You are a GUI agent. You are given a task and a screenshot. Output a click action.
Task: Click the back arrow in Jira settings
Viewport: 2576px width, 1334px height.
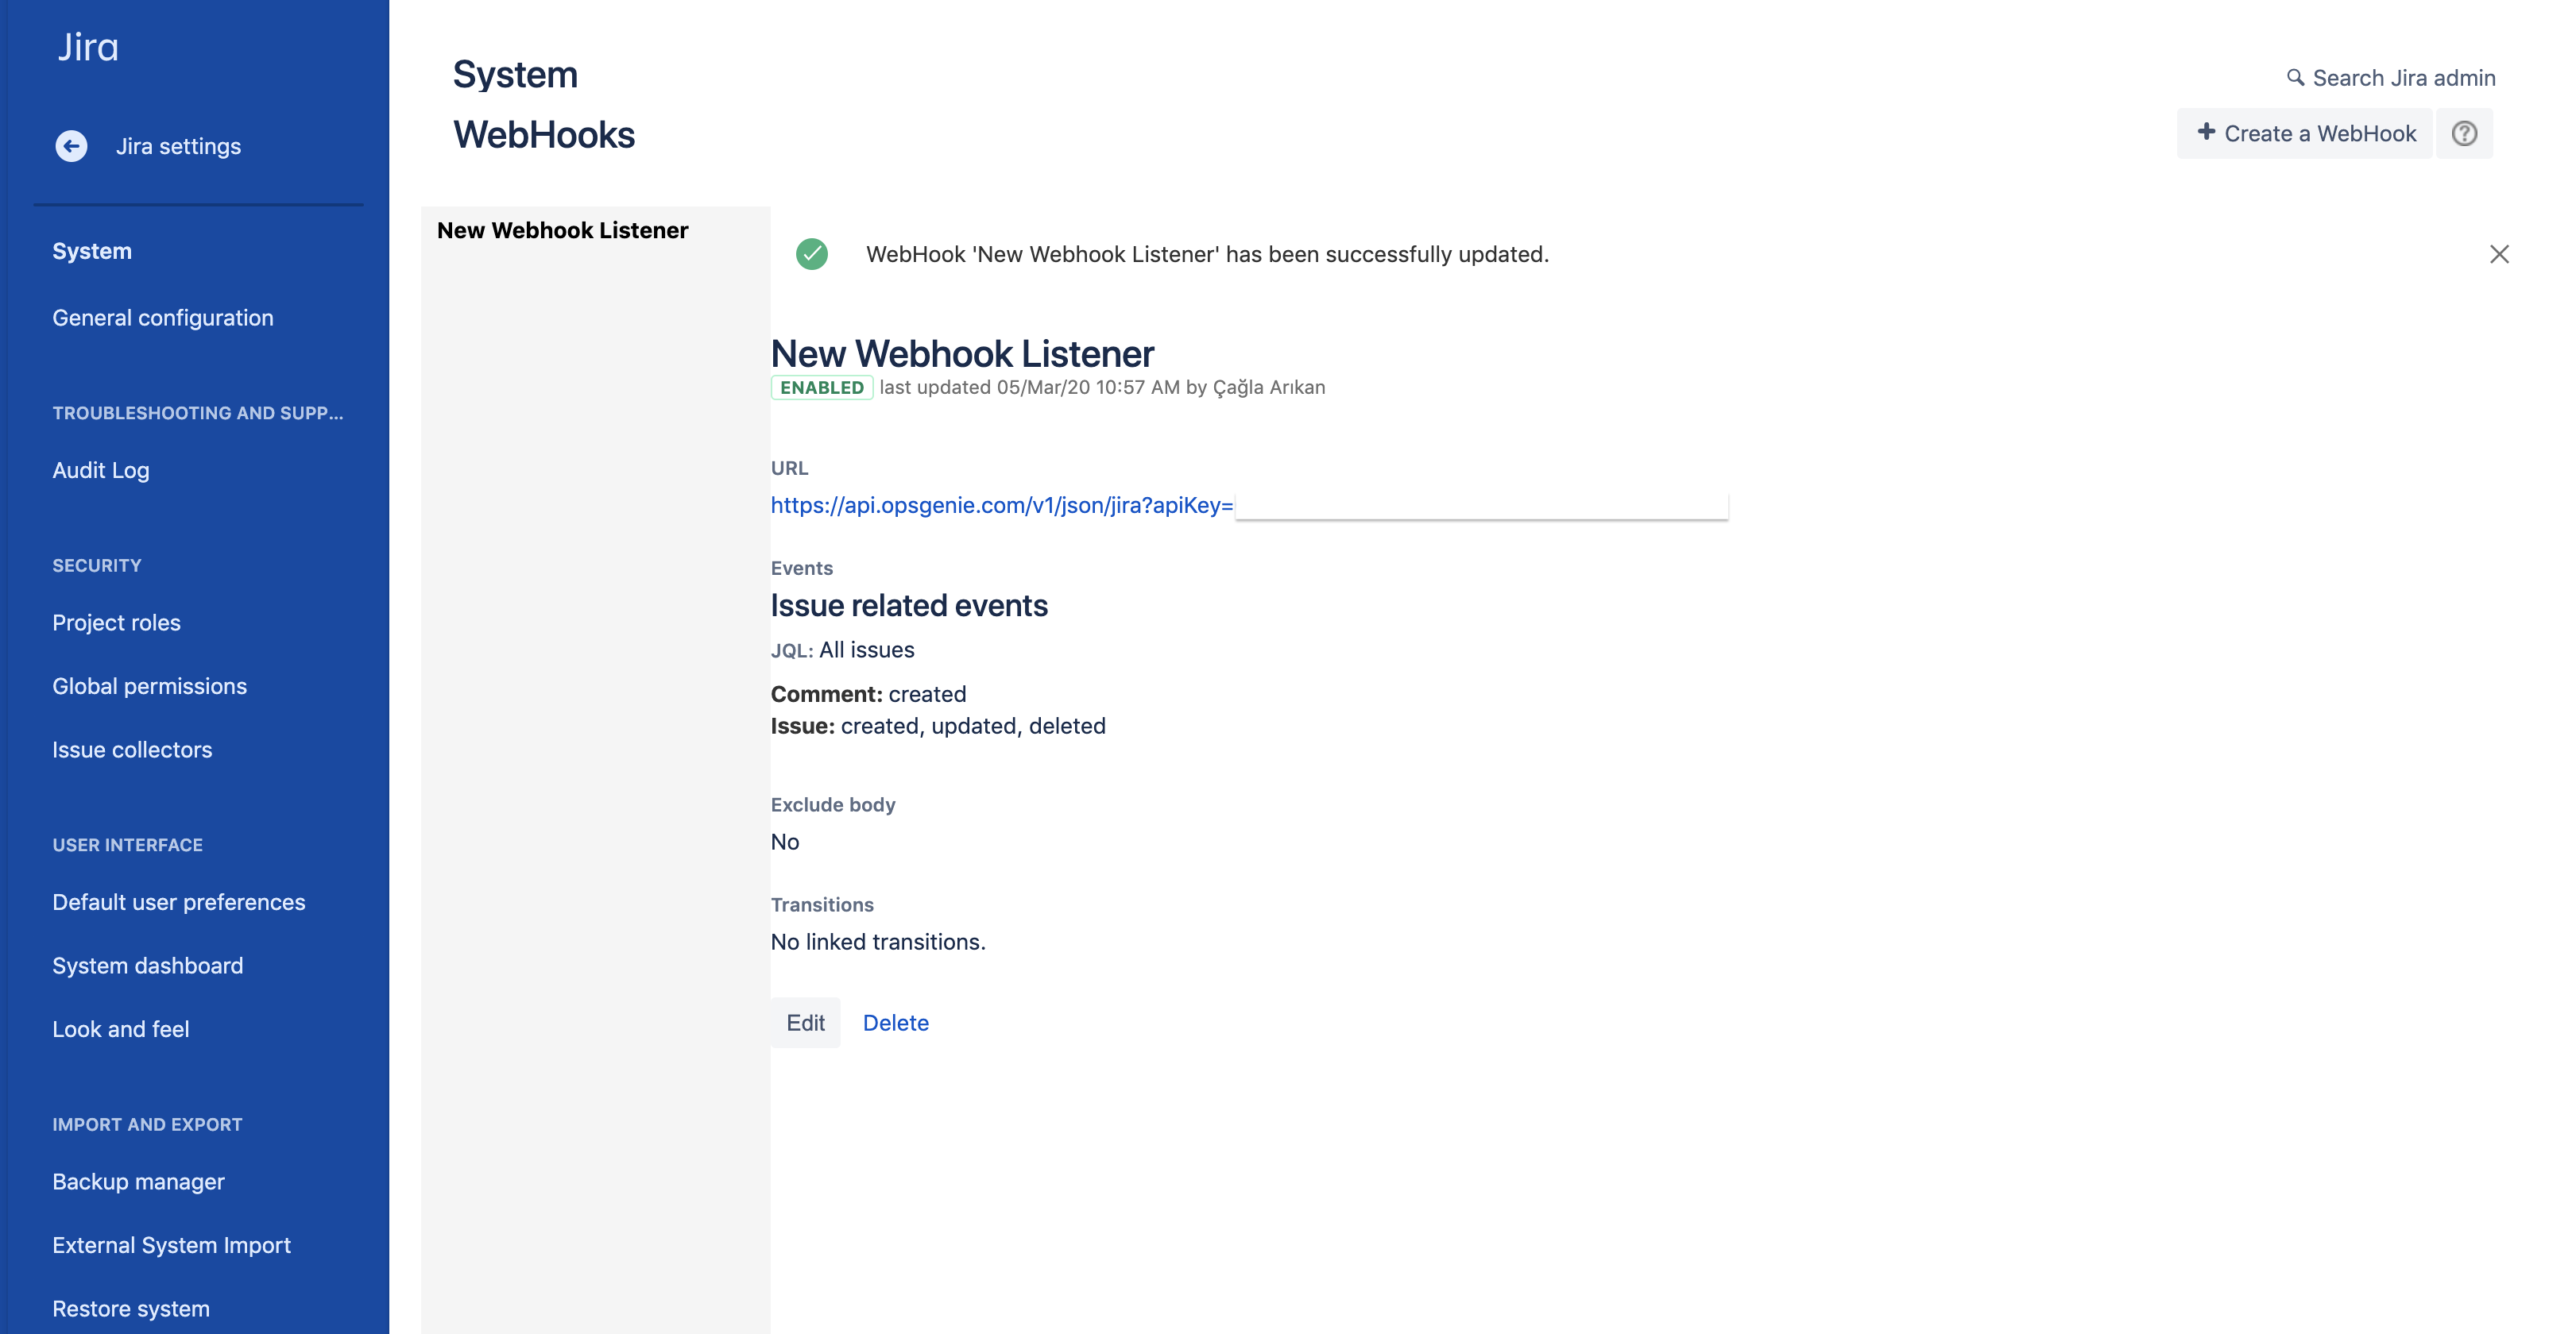point(72,145)
